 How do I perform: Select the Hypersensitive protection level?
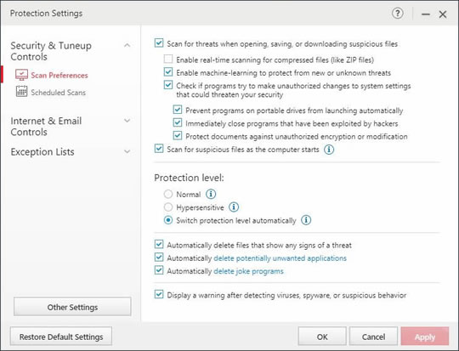coord(168,207)
